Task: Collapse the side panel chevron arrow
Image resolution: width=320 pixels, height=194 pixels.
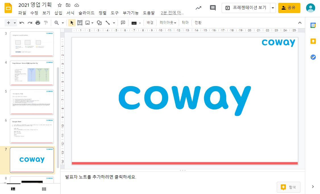Action: click(x=313, y=187)
